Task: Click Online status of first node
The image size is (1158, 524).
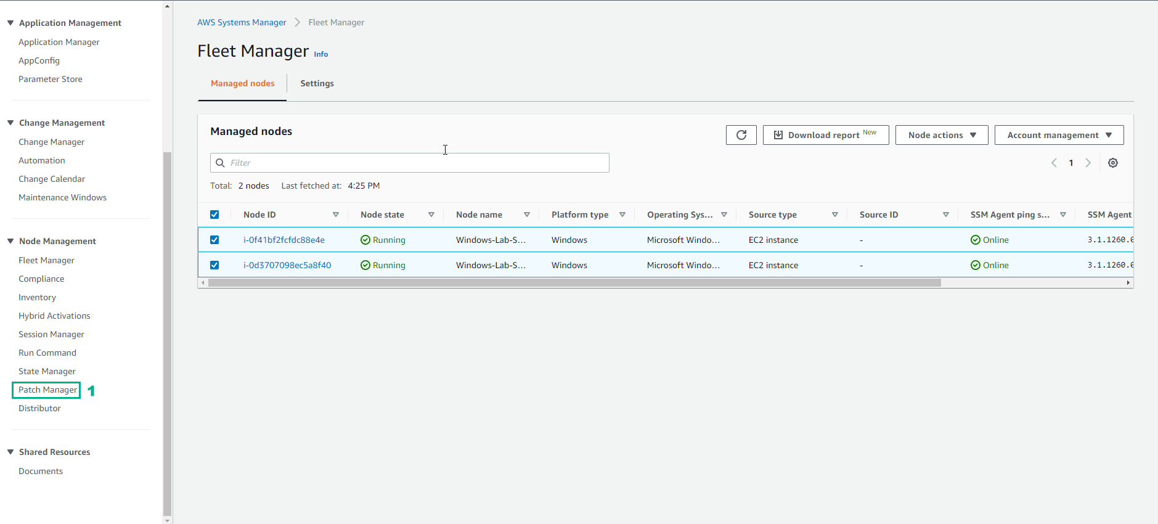Action: (x=990, y=240)
